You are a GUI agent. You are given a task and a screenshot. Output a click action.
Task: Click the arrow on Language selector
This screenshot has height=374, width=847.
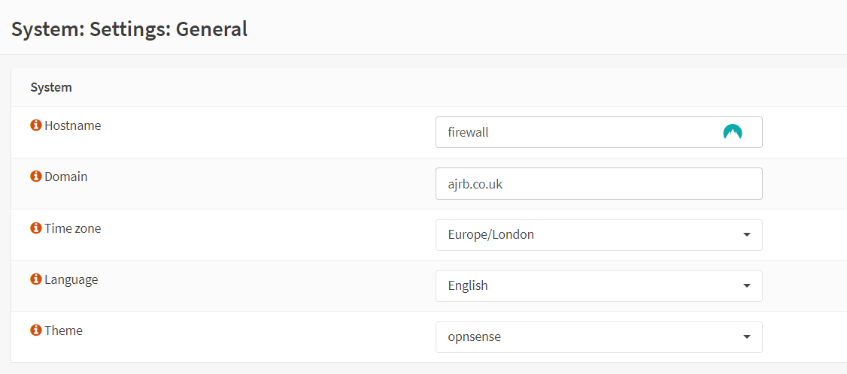pyautogui.click(x=747, y=286)
